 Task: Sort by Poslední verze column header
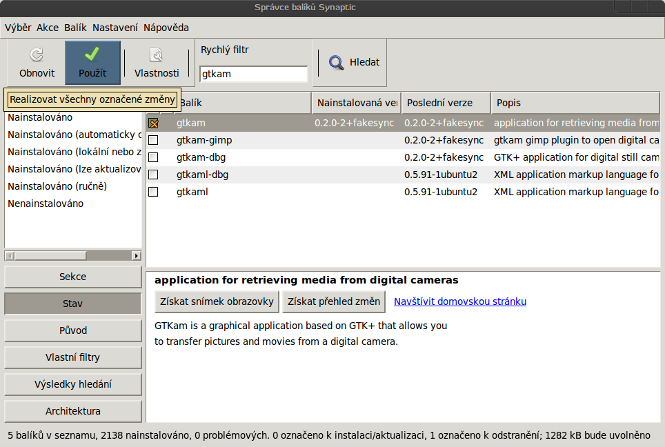(446, 103)
